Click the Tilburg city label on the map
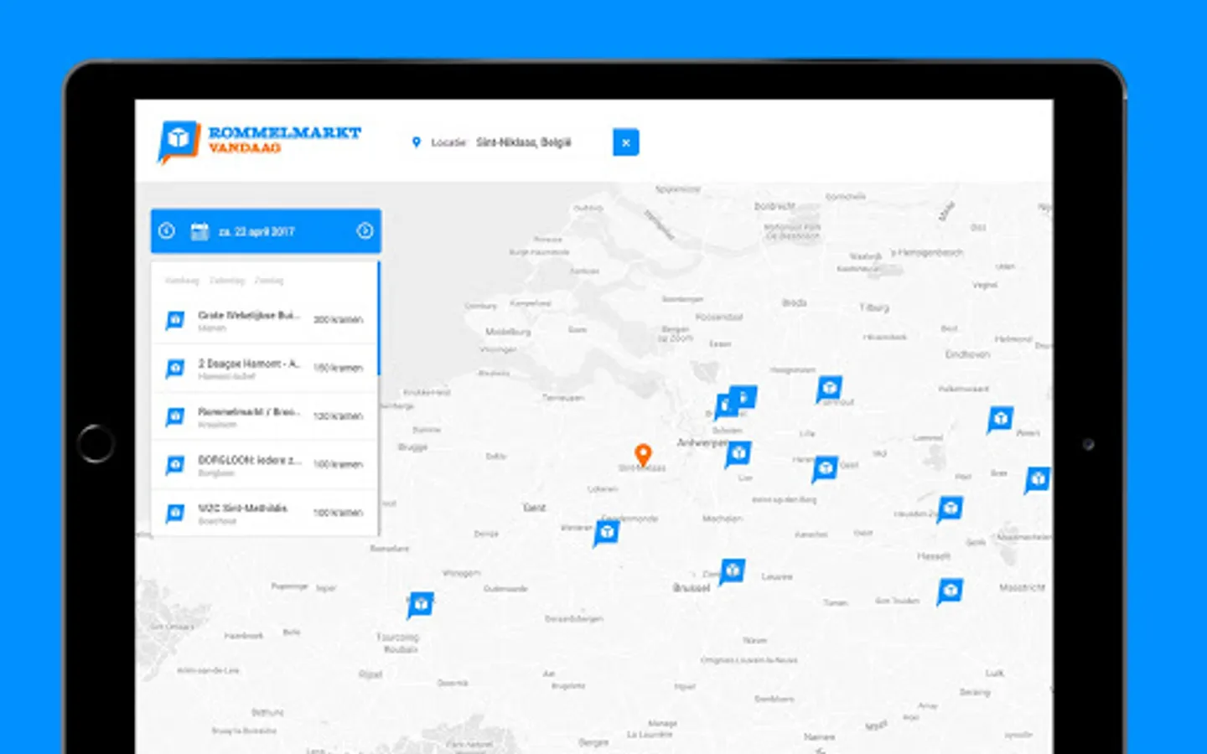The width and height of the screenshot is (1207, 754). coord(873,307)
